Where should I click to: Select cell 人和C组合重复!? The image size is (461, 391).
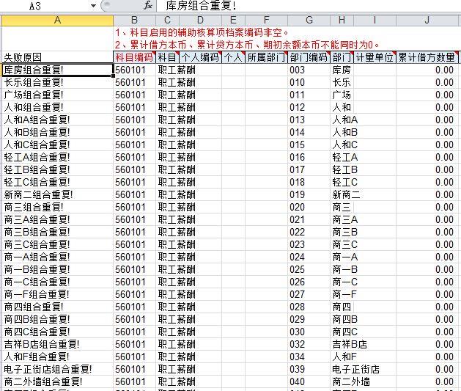58,145
